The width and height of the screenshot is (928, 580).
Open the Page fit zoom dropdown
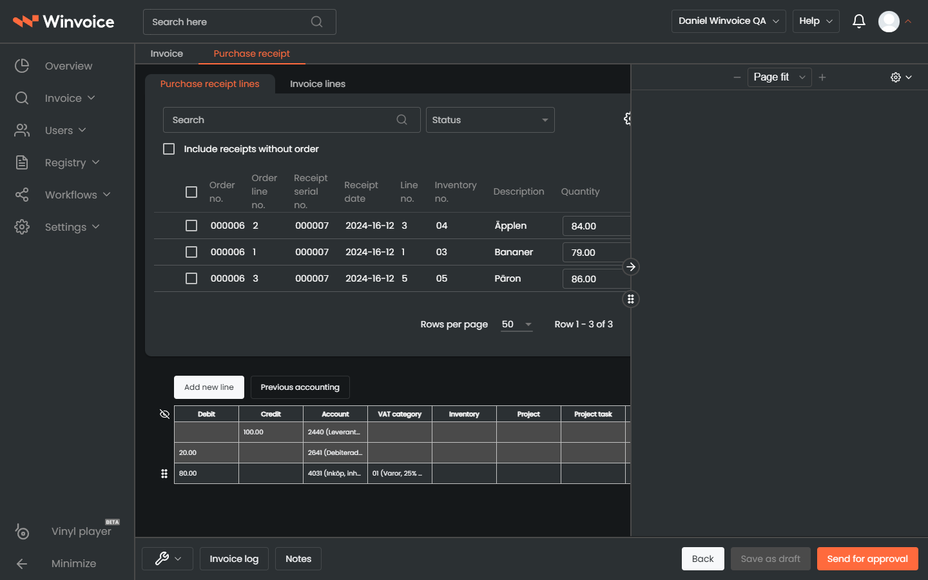coord(780,77)
